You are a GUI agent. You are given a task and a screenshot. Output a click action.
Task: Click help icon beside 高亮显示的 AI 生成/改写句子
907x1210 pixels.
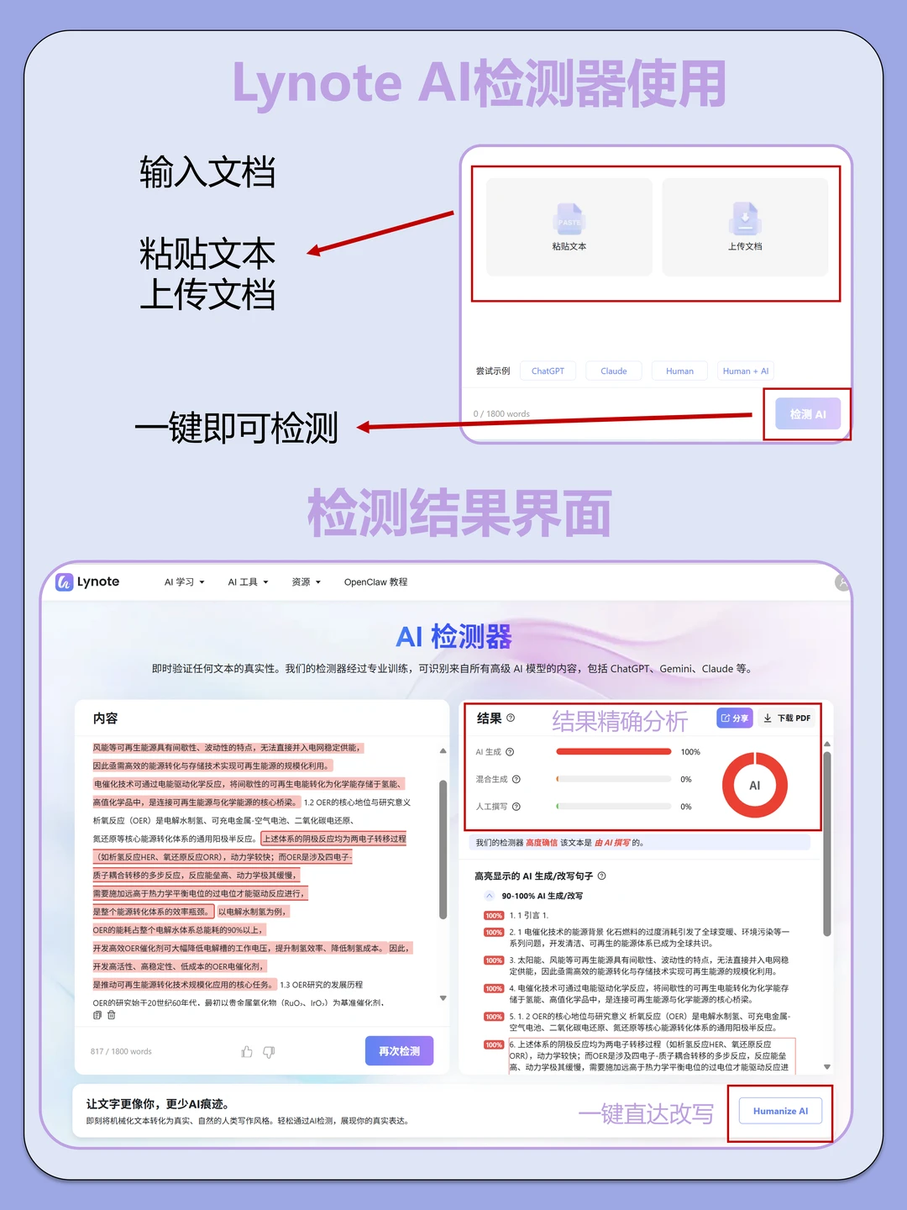[601, 876]
